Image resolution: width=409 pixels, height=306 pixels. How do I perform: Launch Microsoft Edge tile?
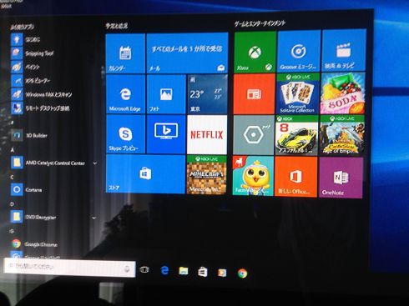tap(125, 94)
